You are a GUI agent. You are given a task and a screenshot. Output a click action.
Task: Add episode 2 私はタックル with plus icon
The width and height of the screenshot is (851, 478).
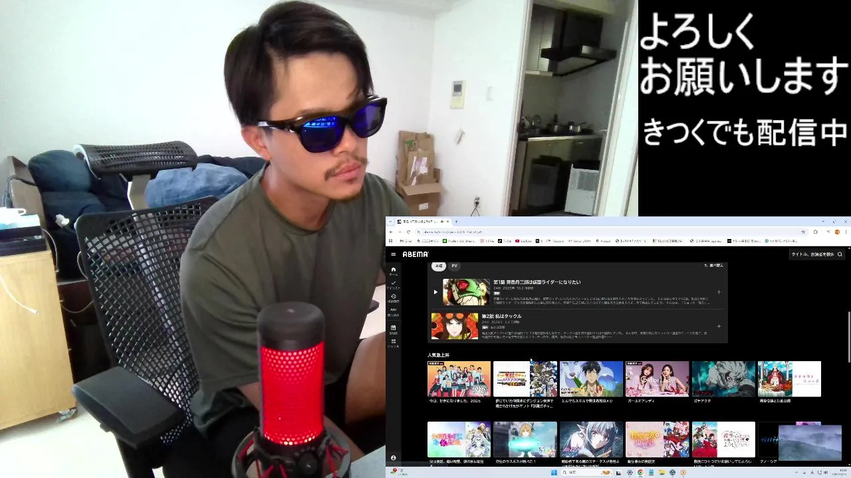coord(719,327)
